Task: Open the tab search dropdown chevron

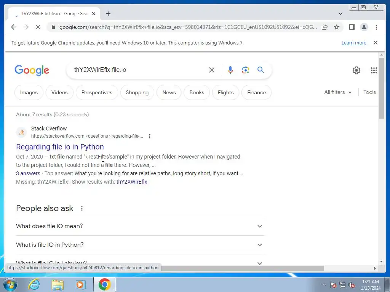Action: point(340,14)
